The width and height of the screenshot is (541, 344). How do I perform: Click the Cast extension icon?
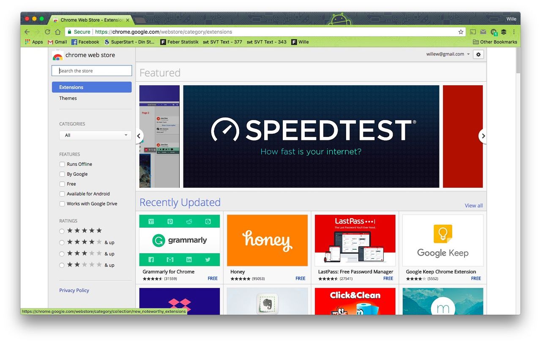(473, 32)
